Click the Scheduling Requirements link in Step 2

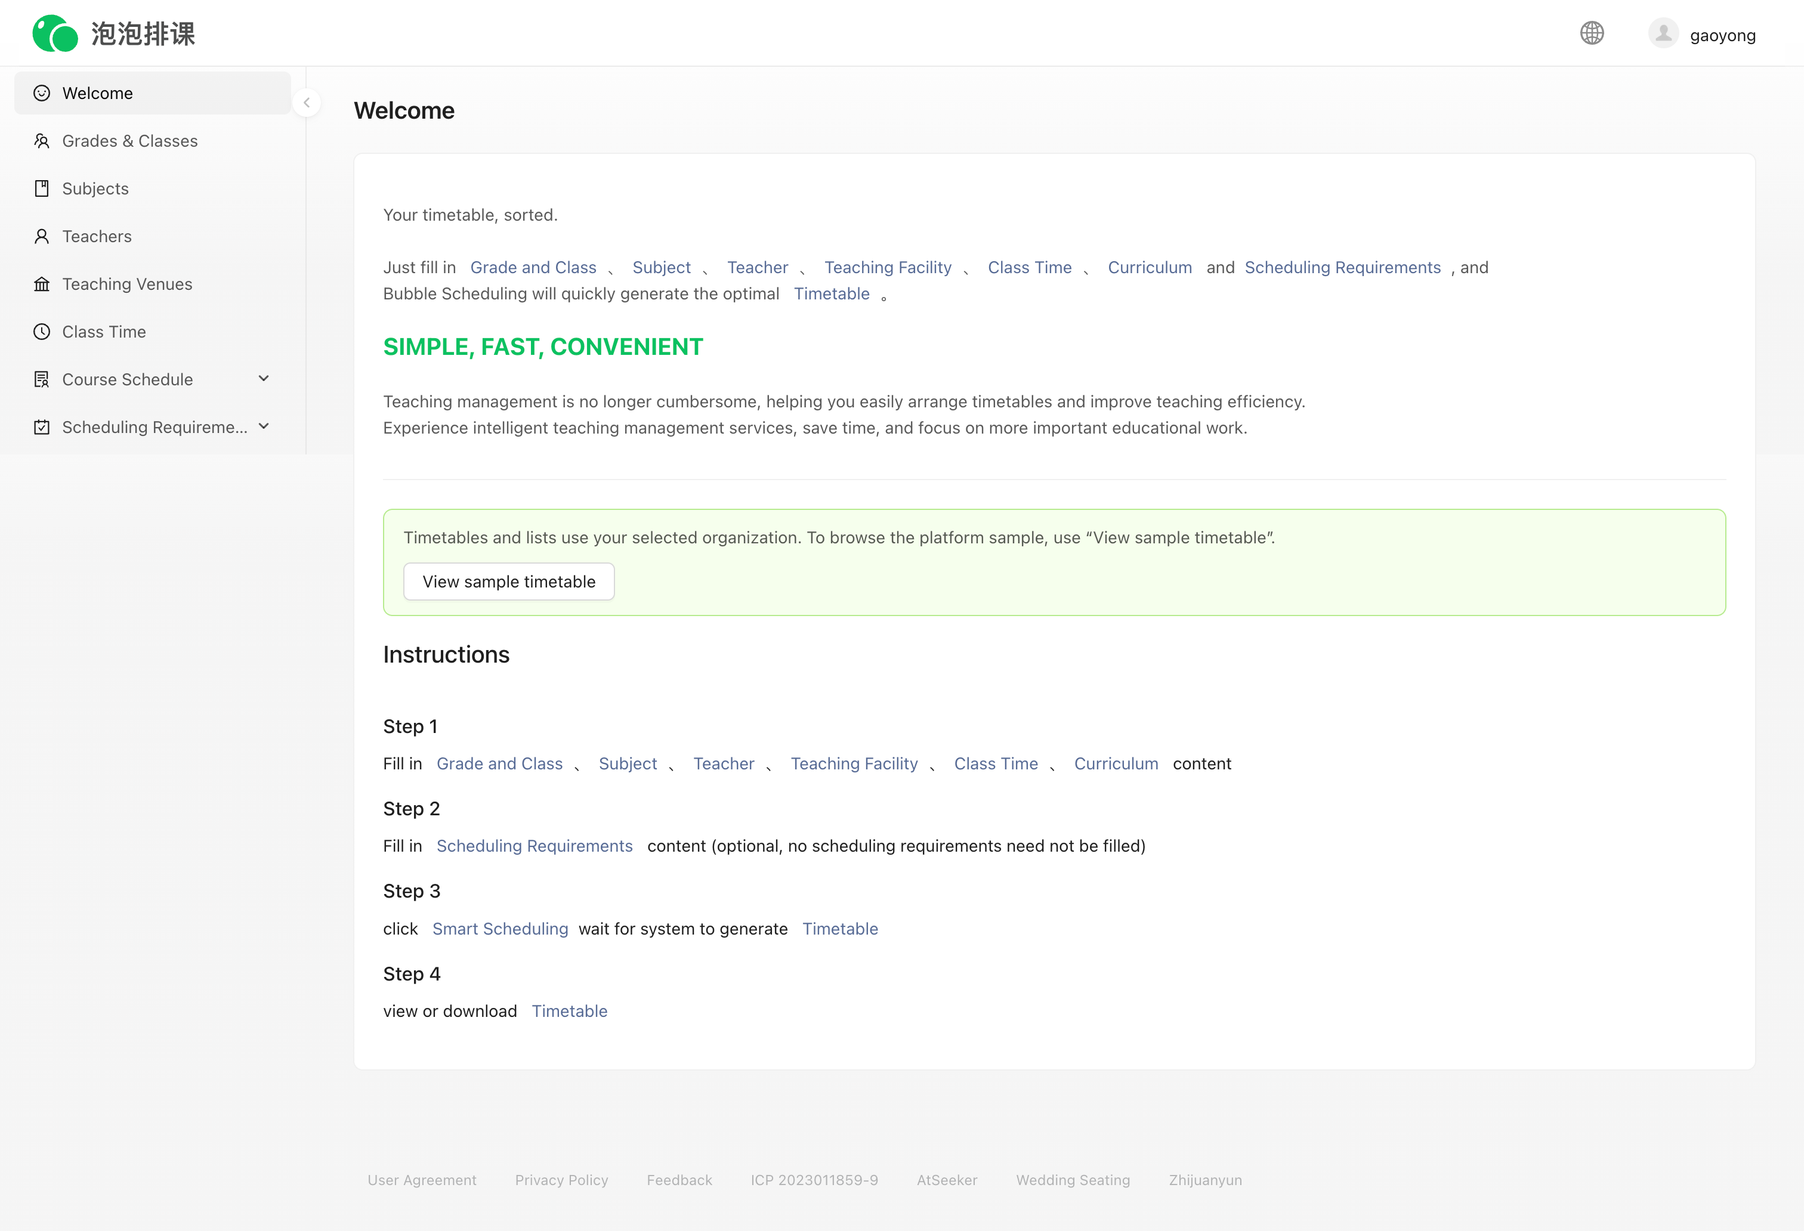click(x=534, y=846)
